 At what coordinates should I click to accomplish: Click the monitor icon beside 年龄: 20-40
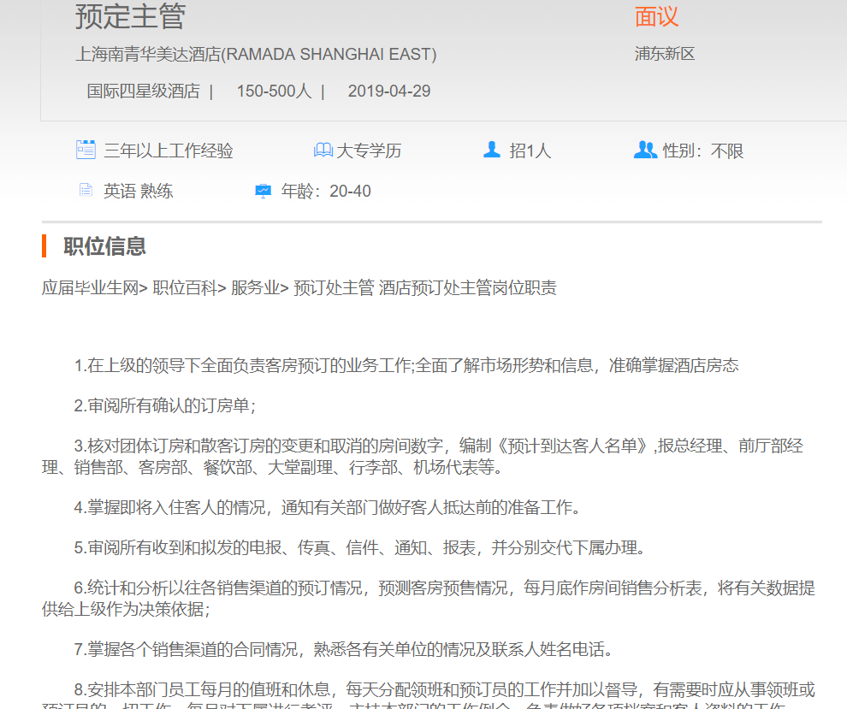point(264,191)
